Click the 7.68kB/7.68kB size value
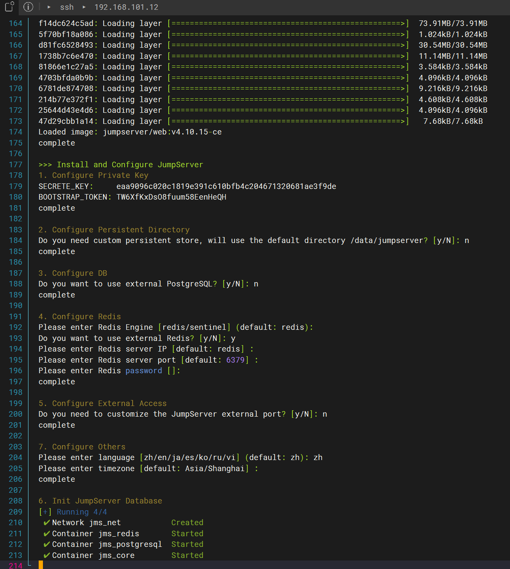 click(453, 121)
